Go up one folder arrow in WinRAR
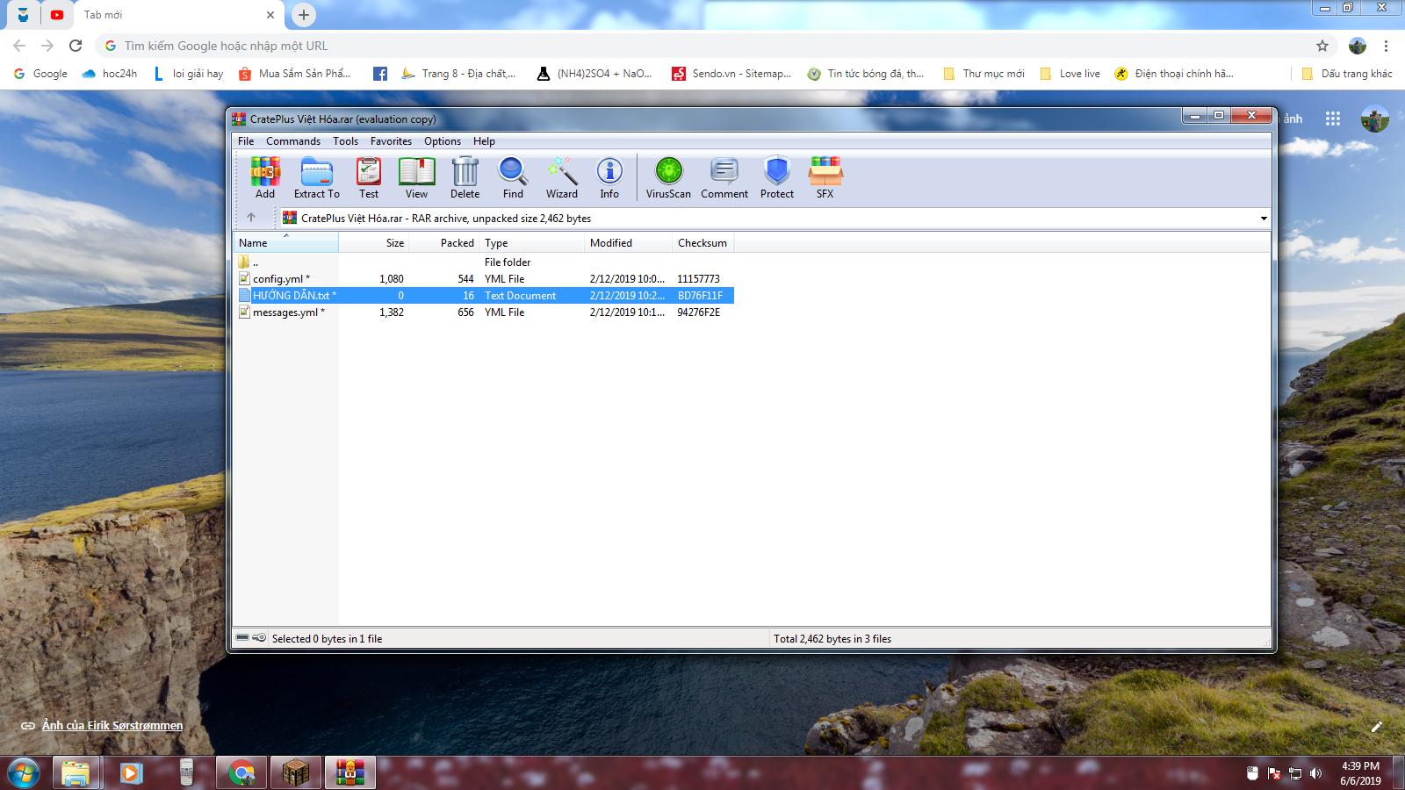The image size is (1405, 790). click(251, 218)
